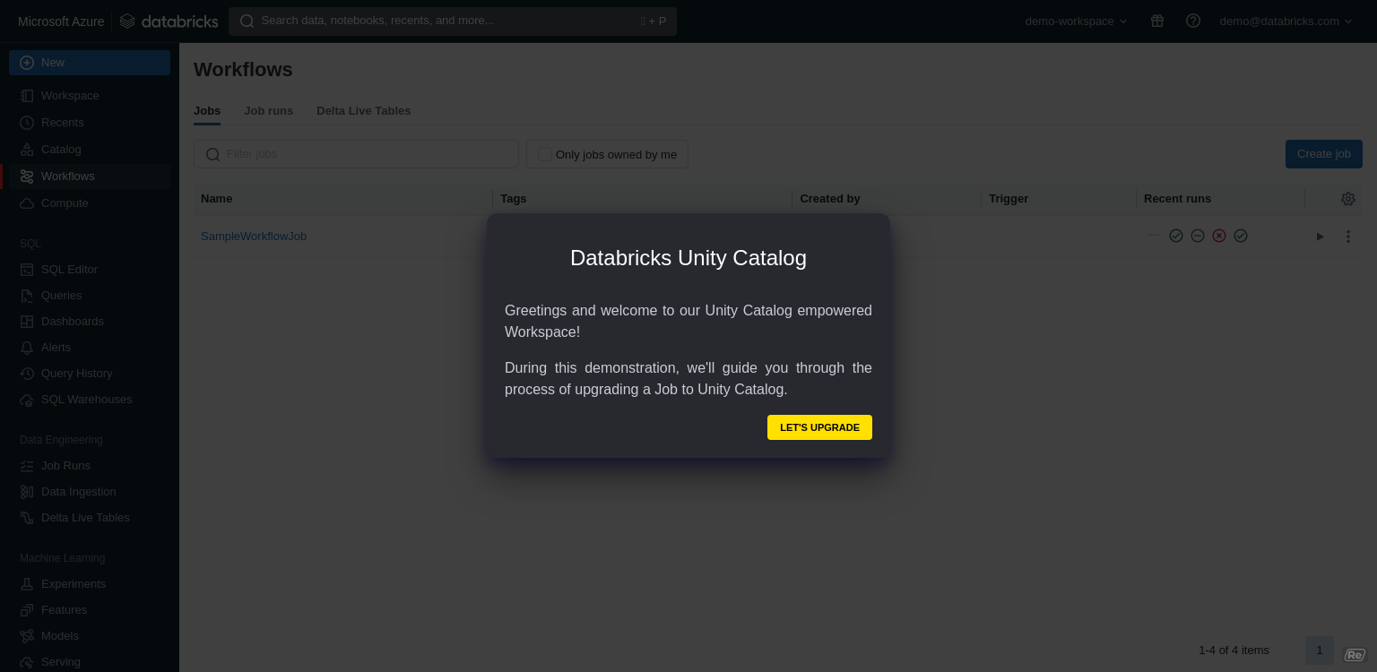Click the skipped run status circle
Viewport: 1377px width, 672px height.
coord(1198,236)
